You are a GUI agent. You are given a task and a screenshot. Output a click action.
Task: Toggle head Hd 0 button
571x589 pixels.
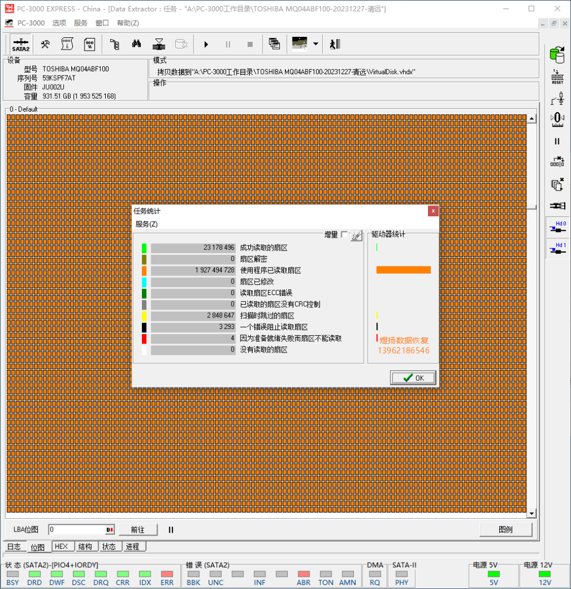[x=557, y=227]
